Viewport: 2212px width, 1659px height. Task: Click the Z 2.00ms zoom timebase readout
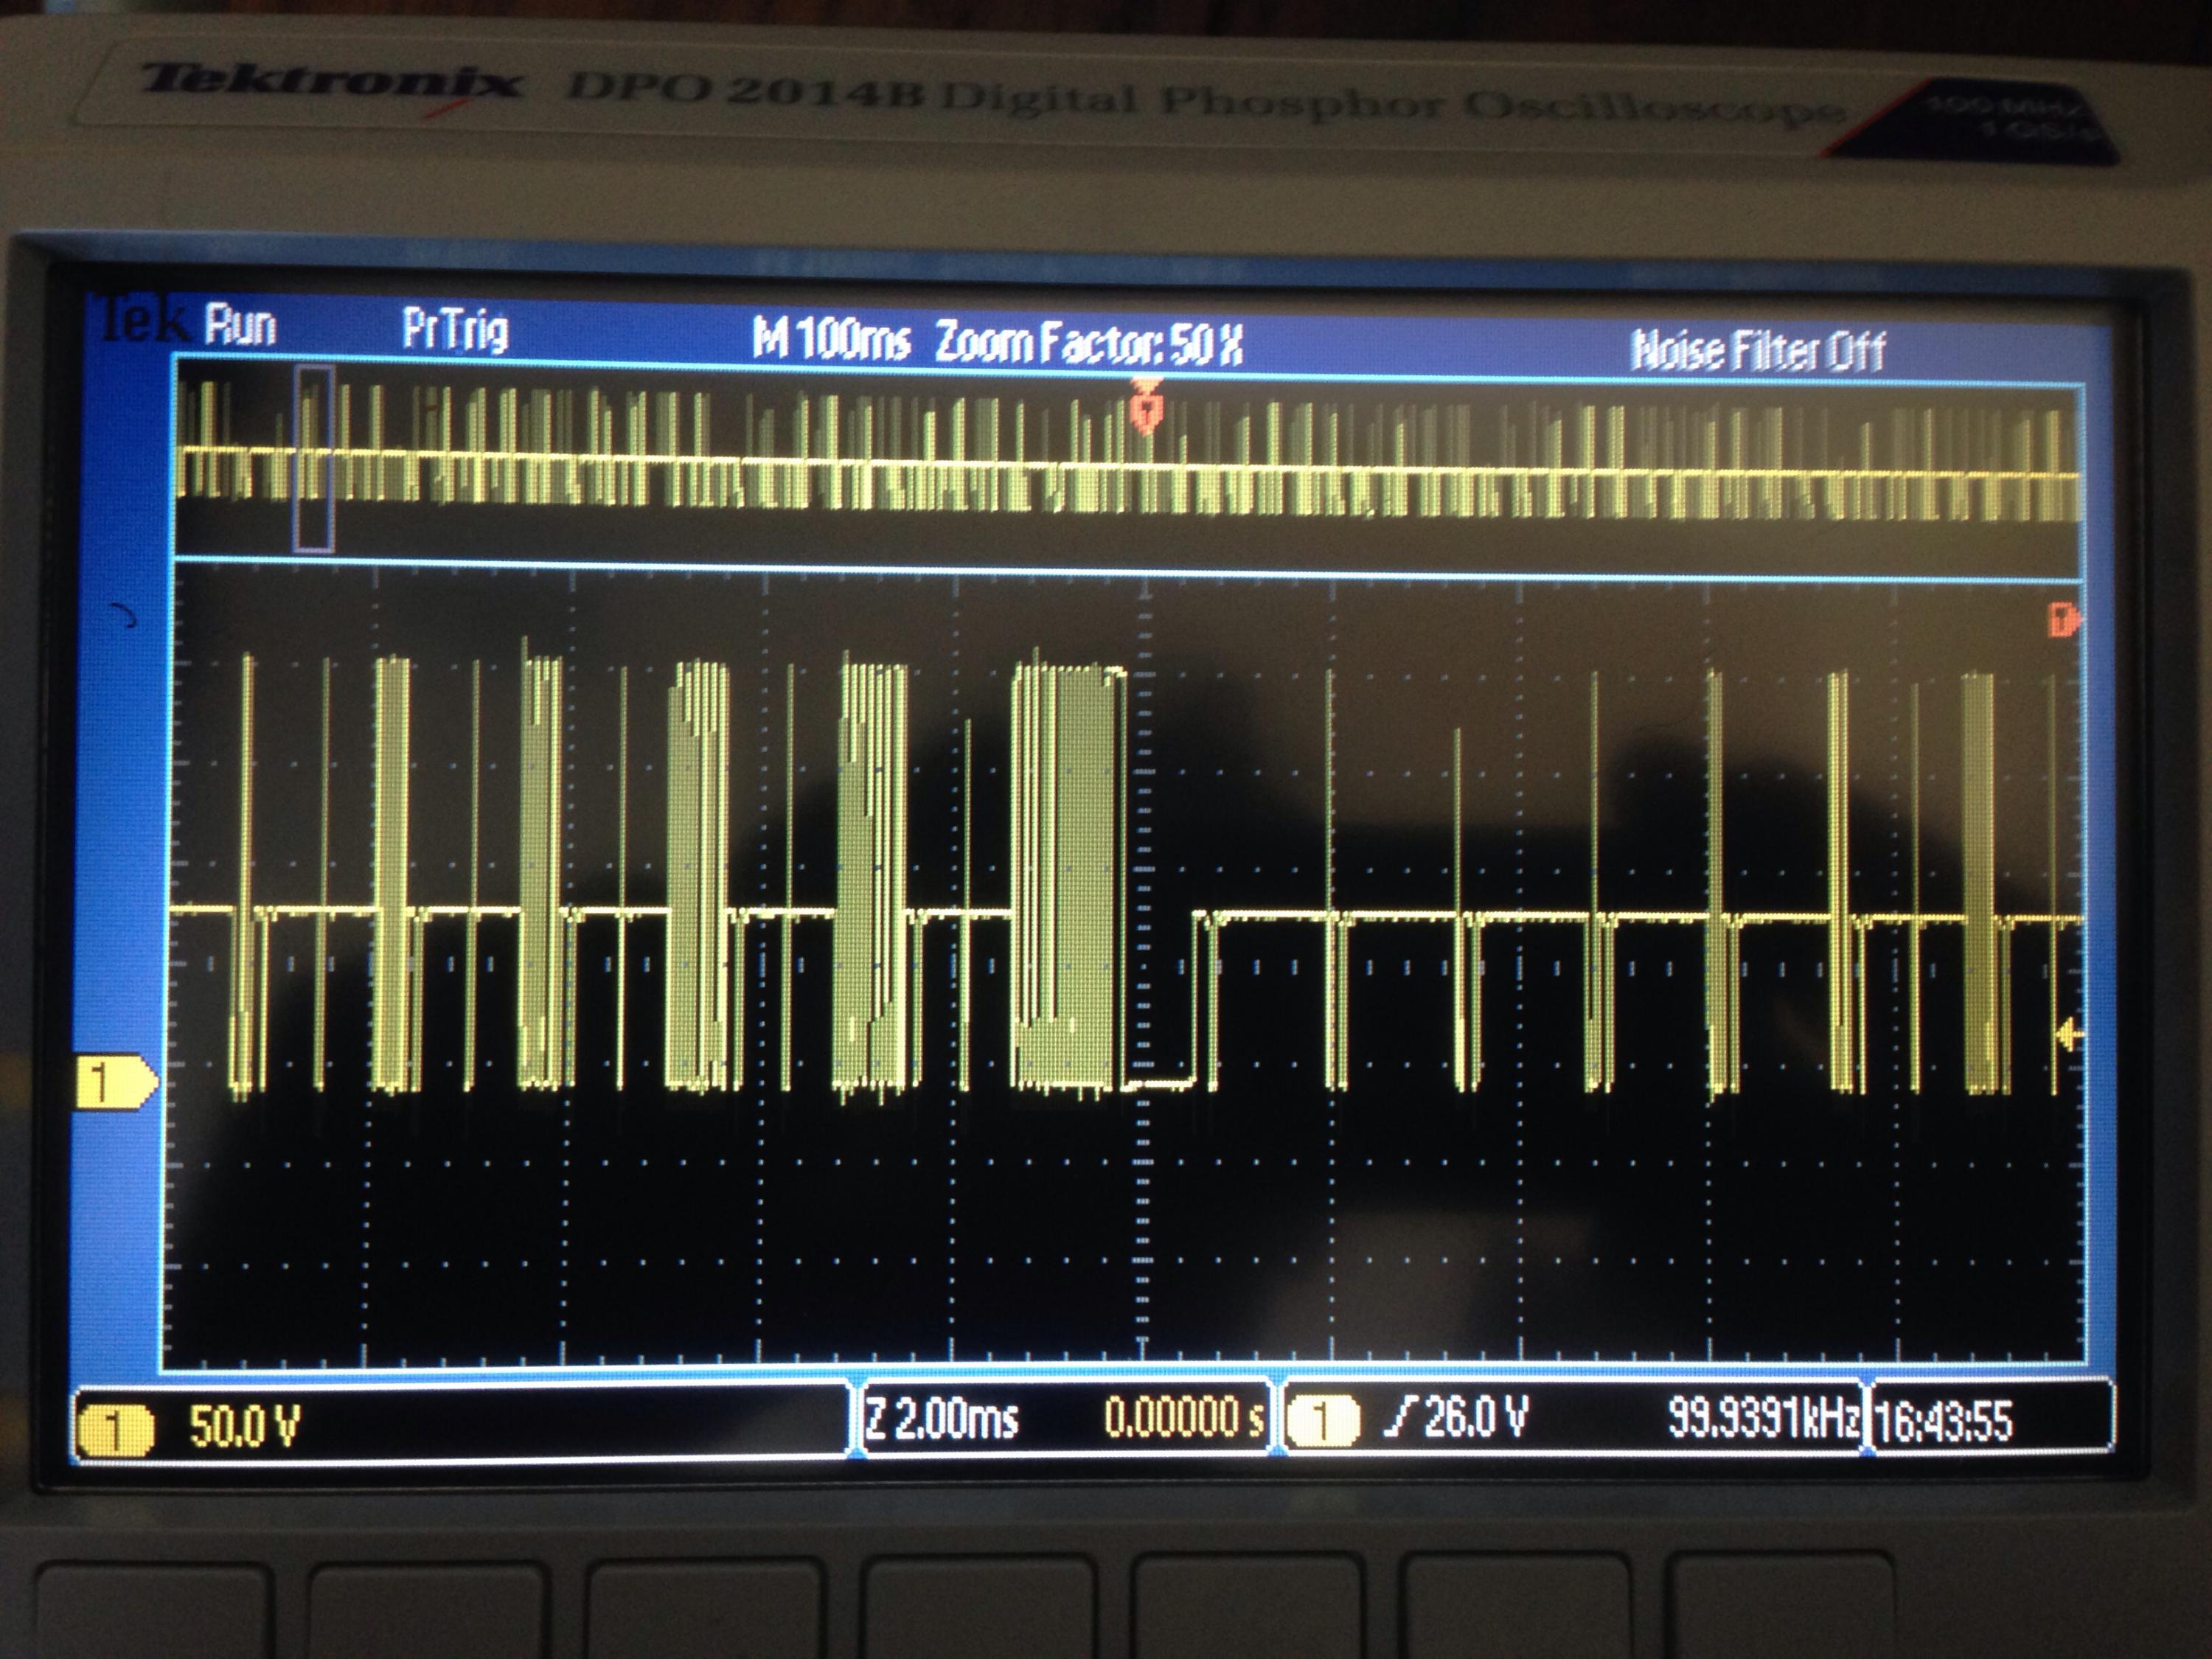click(x=941, y=1419)
